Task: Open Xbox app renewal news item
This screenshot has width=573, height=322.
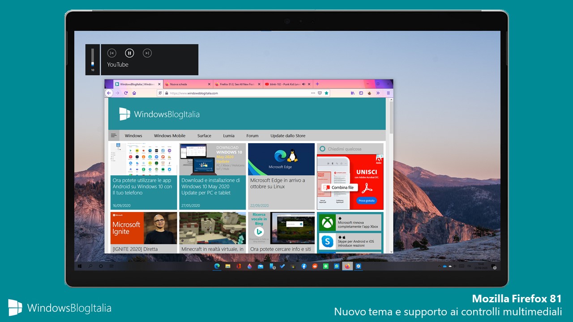Action: 350,222
